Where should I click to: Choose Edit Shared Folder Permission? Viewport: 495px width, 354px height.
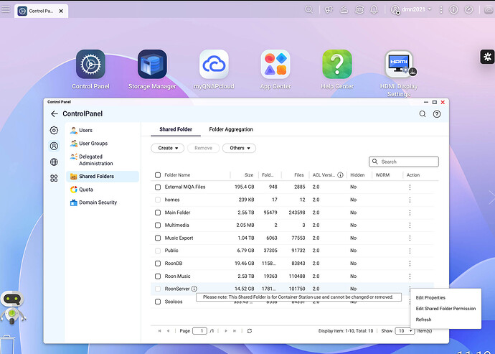[445, 309]
